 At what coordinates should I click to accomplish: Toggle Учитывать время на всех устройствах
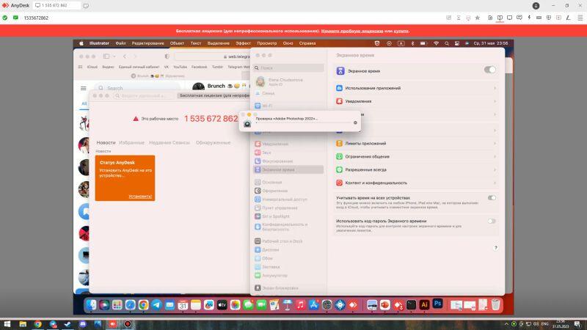491,198
